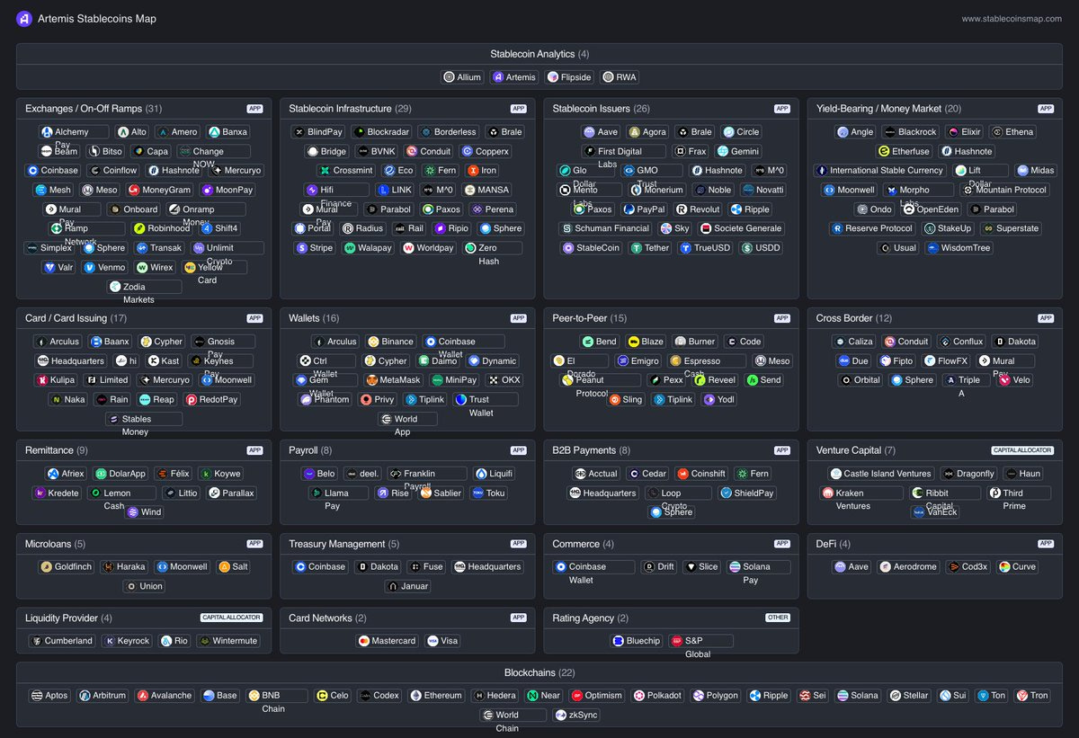1079x738 pixels.
Task: Select the Transak icon
Action: pos(142,248)
